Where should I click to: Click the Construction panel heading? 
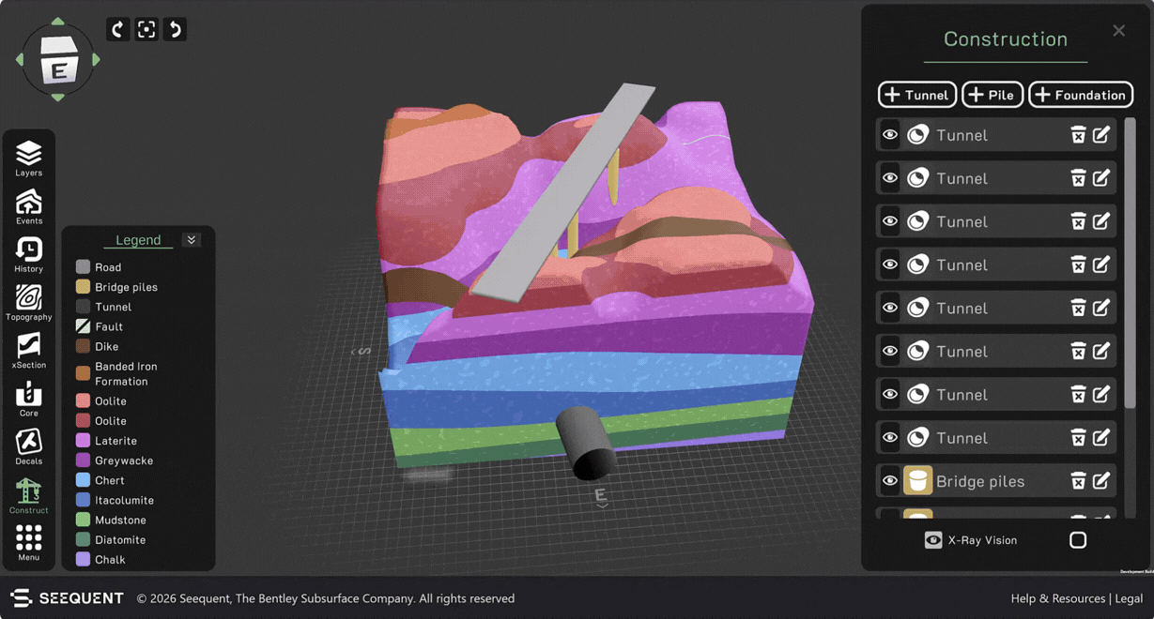point(1006,39)
